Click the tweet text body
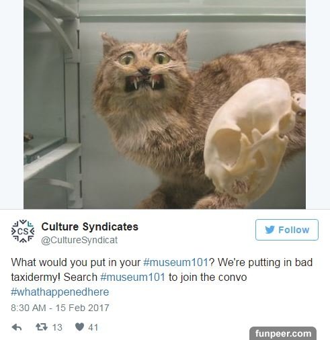This screenshot has height=340, width=330. tap(161, 278)
